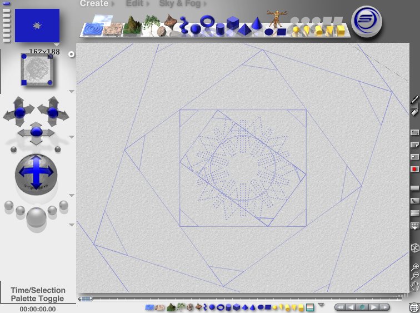Expand the arrow next to Edit

(148, 4)
